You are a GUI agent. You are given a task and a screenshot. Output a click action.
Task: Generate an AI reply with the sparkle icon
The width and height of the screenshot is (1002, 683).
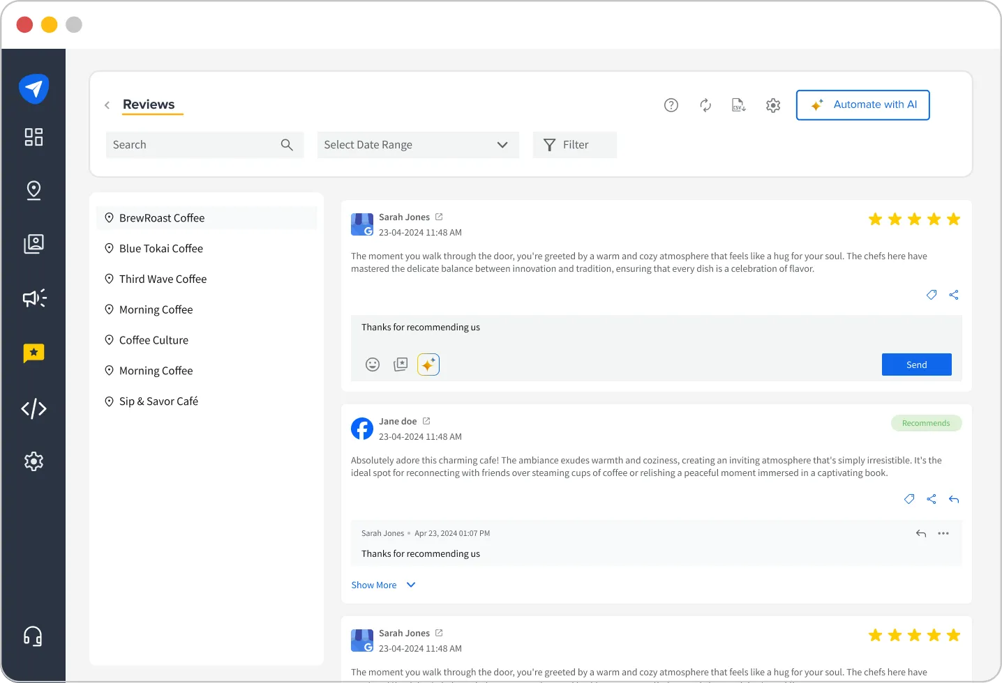click(428, 364)
